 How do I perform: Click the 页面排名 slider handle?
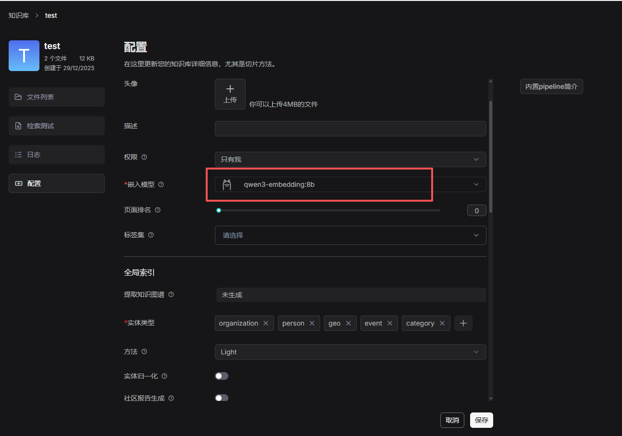pyautogui.click(x=219, y=210)
